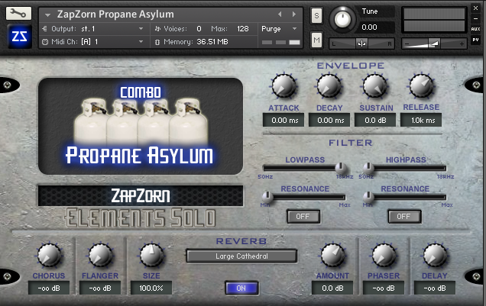Click the Attack envelope knob
486x306 pixels.
[283, 86]
